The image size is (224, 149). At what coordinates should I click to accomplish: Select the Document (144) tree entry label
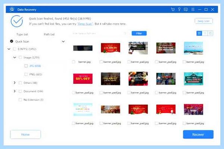(x=33, y=91)
